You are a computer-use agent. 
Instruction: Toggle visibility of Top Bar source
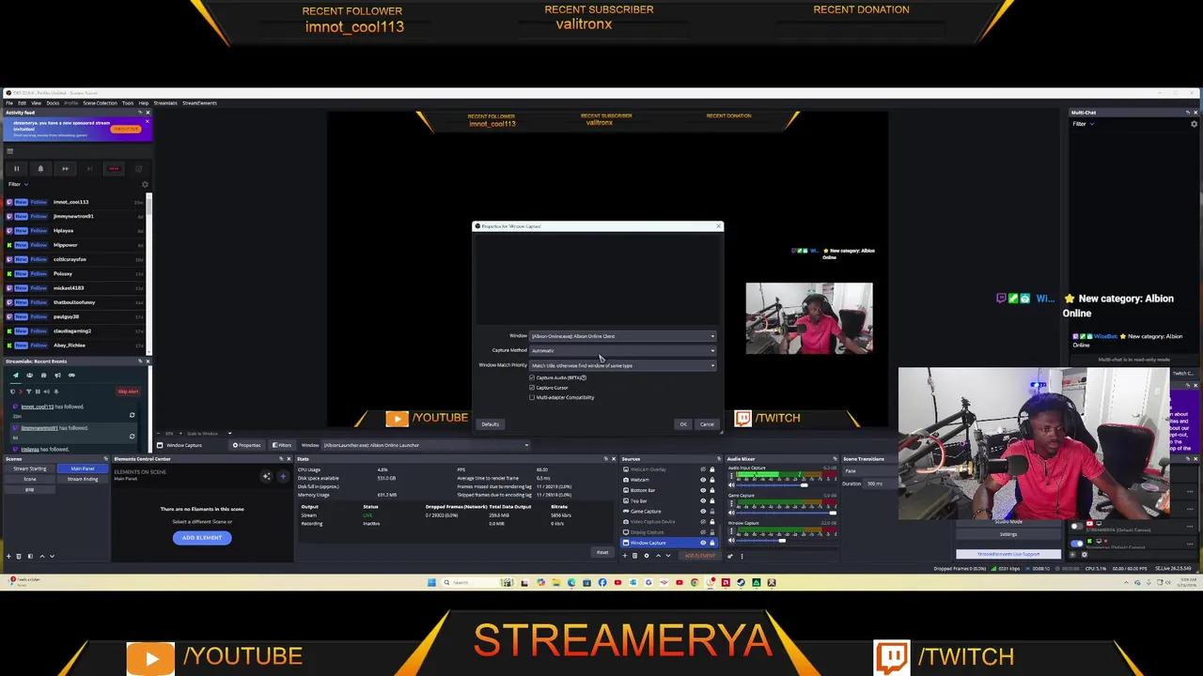coord(703,500)
